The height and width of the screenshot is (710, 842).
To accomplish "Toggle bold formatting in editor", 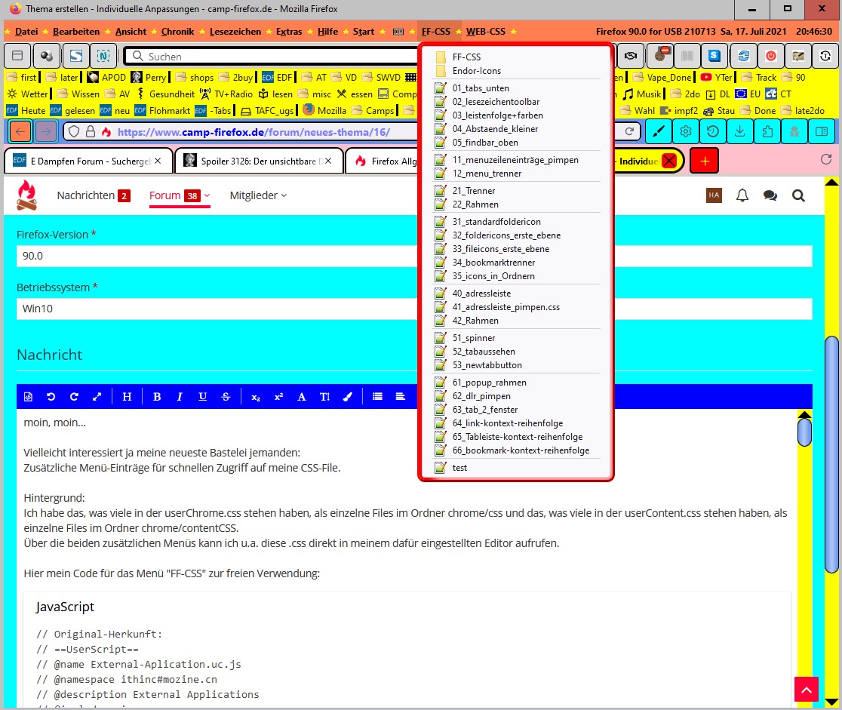I will click(157, 396).
